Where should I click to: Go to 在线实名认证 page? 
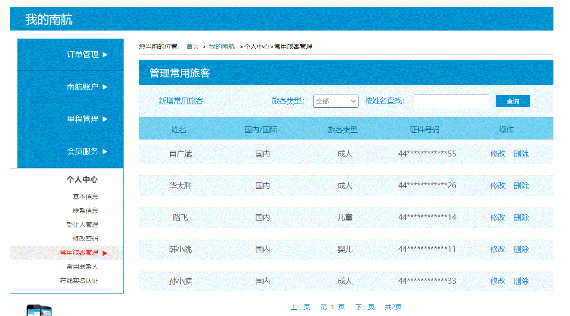click(79, 280)
